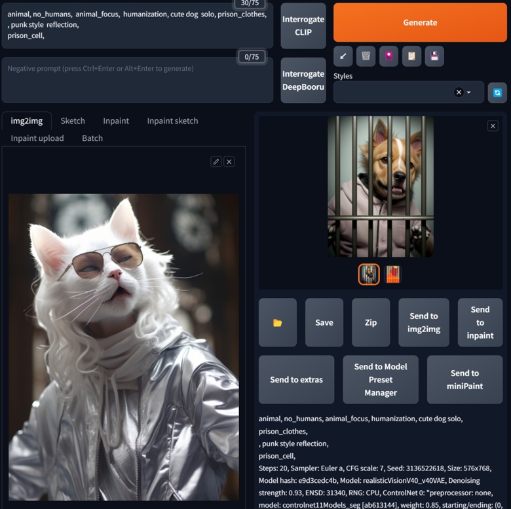The height and width of the screenshot is (509, 511).
Task: Select the Inpaint upload tab
Action: coord(37,138)
